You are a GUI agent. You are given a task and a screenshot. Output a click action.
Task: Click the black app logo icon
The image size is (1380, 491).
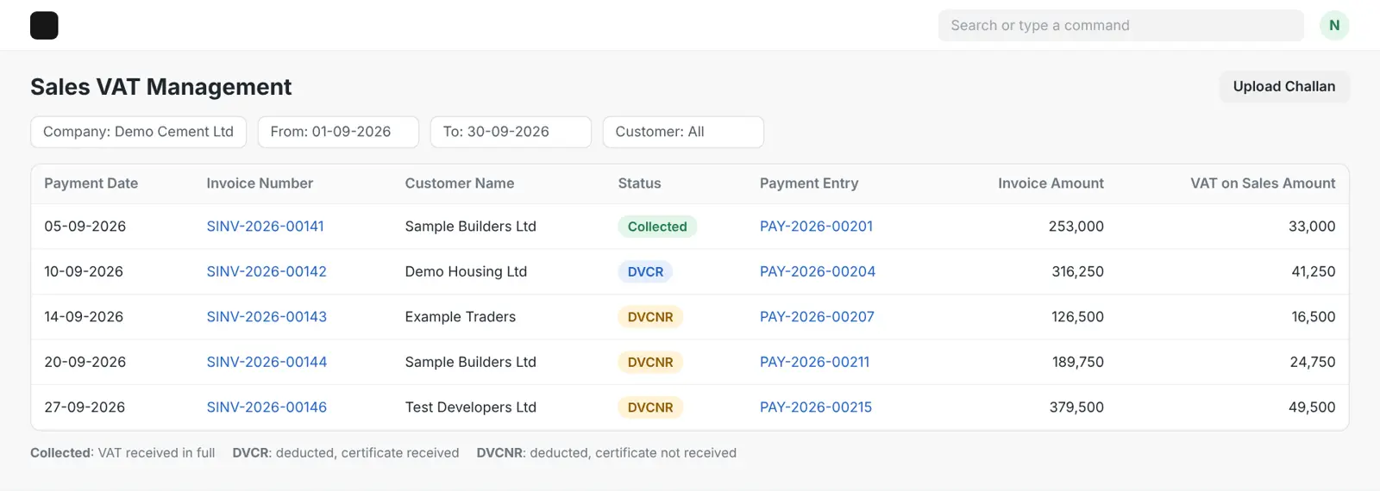44,26
